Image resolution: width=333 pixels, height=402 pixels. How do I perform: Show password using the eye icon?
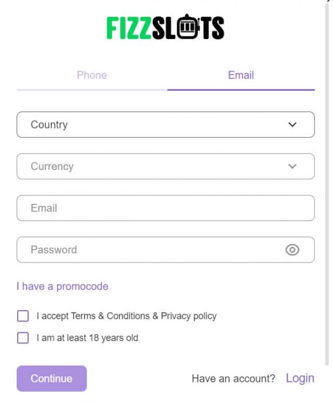point(292,250)
